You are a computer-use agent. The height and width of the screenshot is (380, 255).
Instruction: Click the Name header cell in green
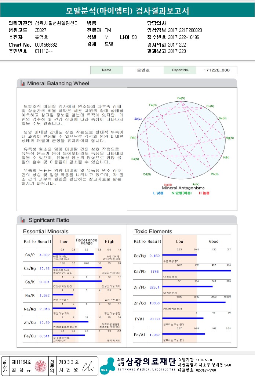(x=106, y=70)
